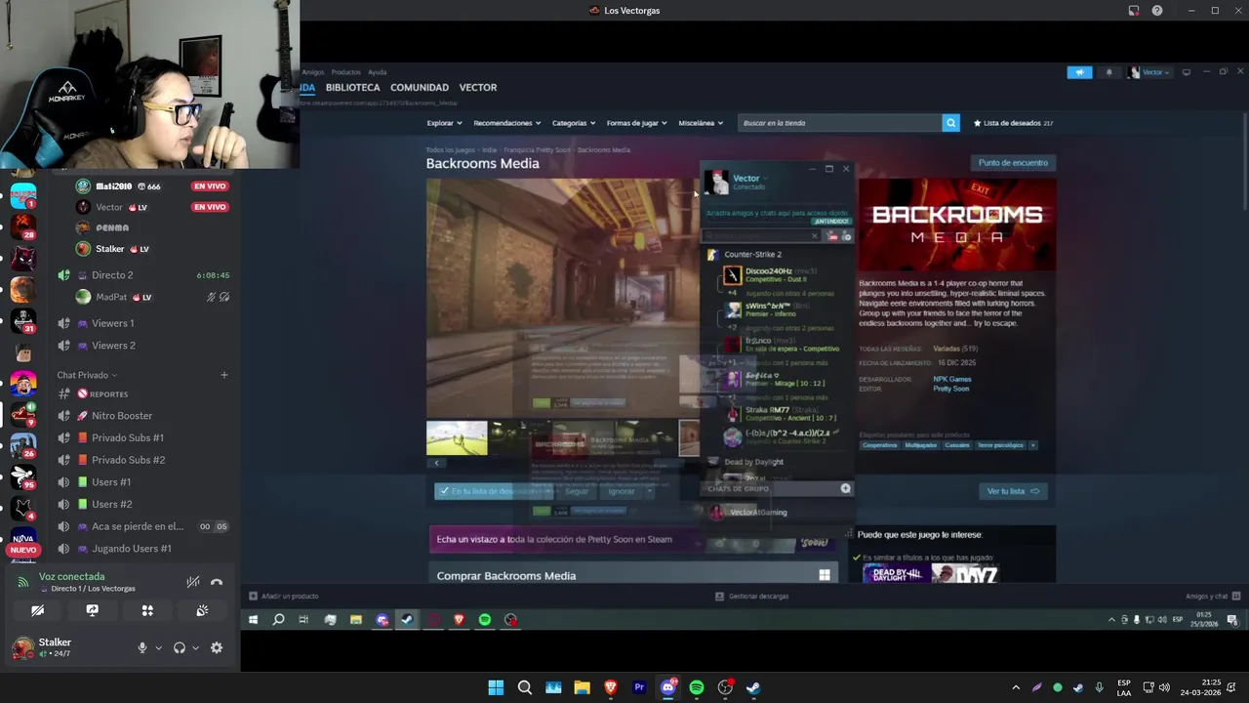Start an activity in Discord voice panel
Image resolution: width=1249 pixels, height=703 pixels.
coord(147,610)
